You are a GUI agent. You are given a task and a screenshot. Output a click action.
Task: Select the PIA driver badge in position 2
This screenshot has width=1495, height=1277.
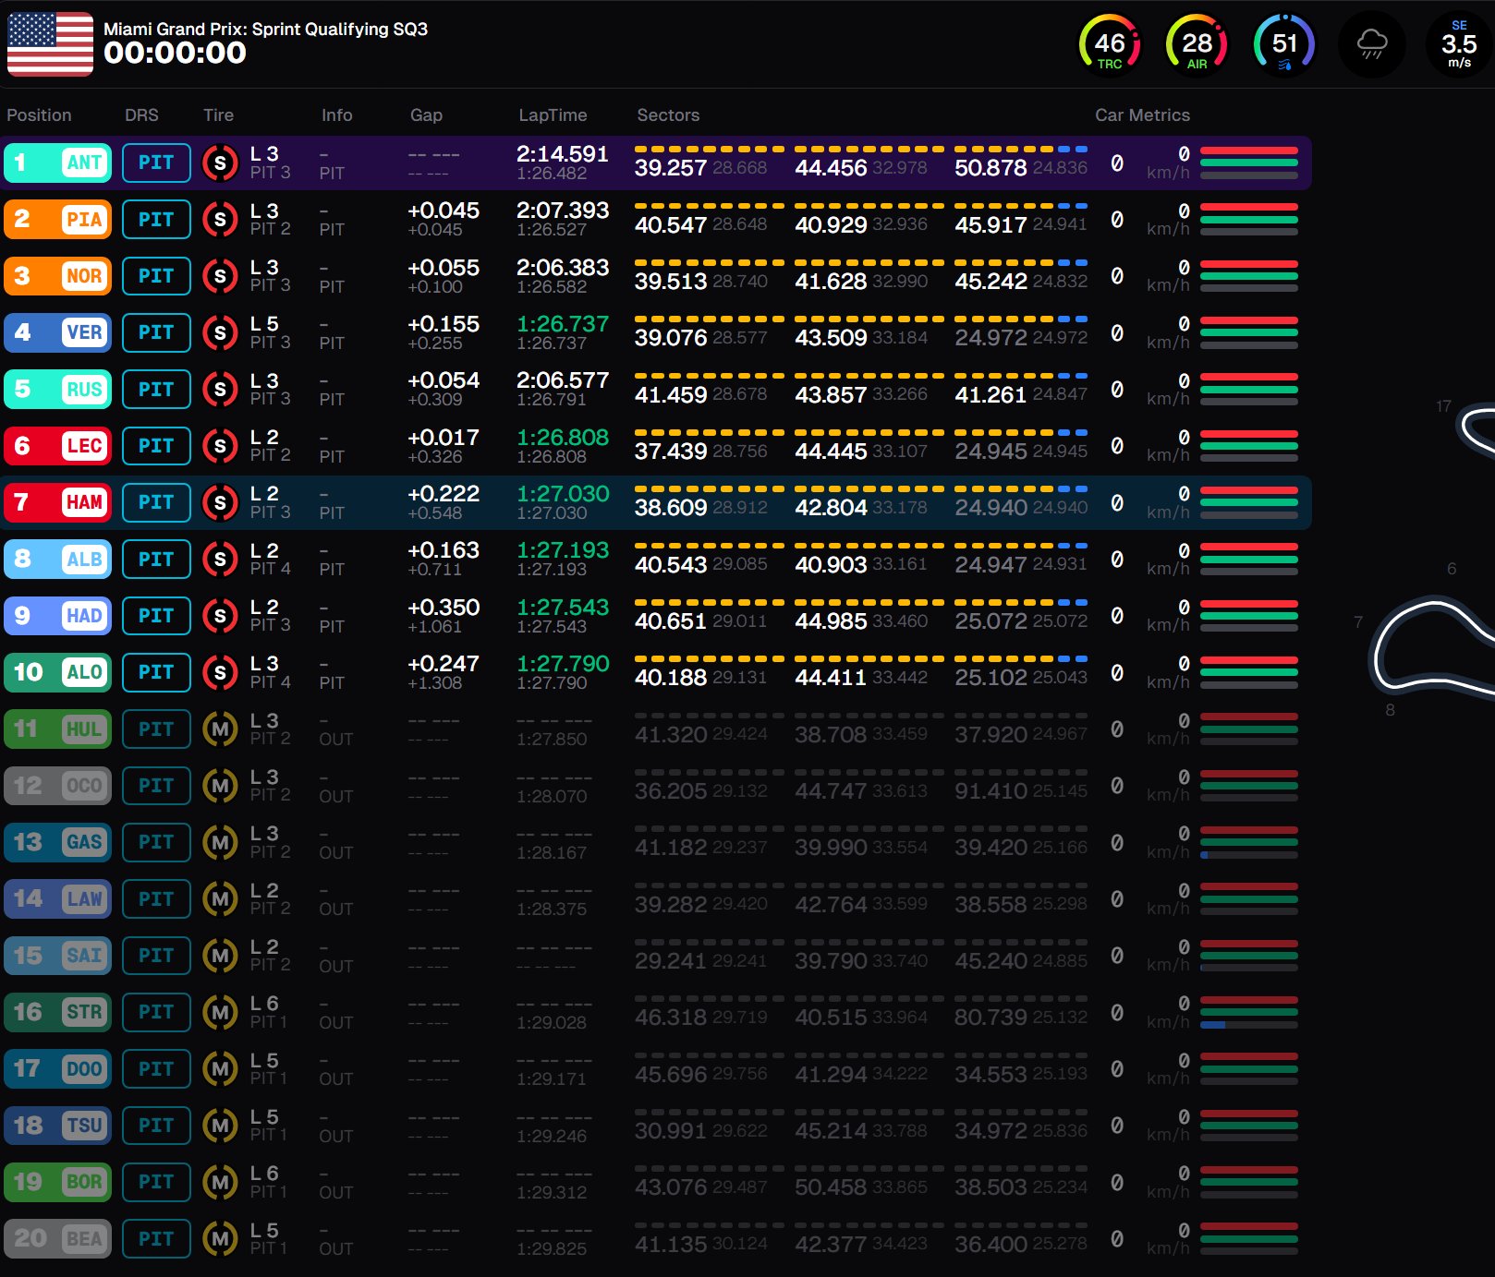click(x=57, y=219)
